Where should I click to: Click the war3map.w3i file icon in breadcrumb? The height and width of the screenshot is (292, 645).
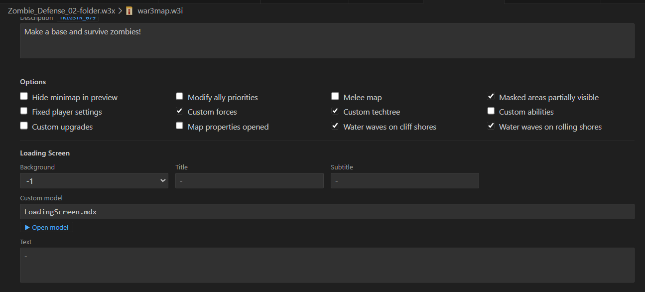129,10
